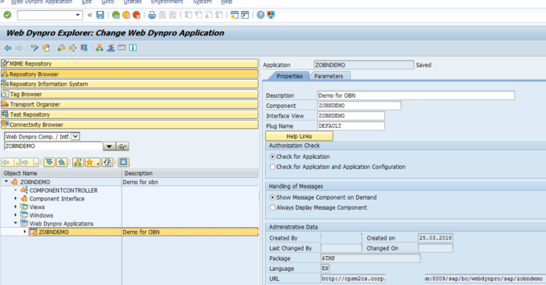Click the orange Exit icon
The width and height of the screenshot is (546, 285).
click(126, 15)
